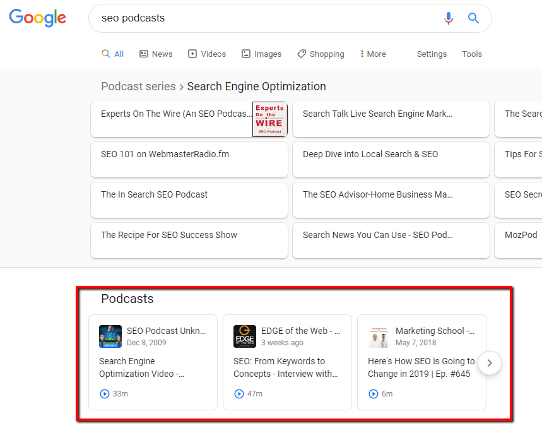Viewport: 542px width, 428px height.
Task: Open SEO 101 on WebmasterRadio.fm card
Action: [189, 160]
